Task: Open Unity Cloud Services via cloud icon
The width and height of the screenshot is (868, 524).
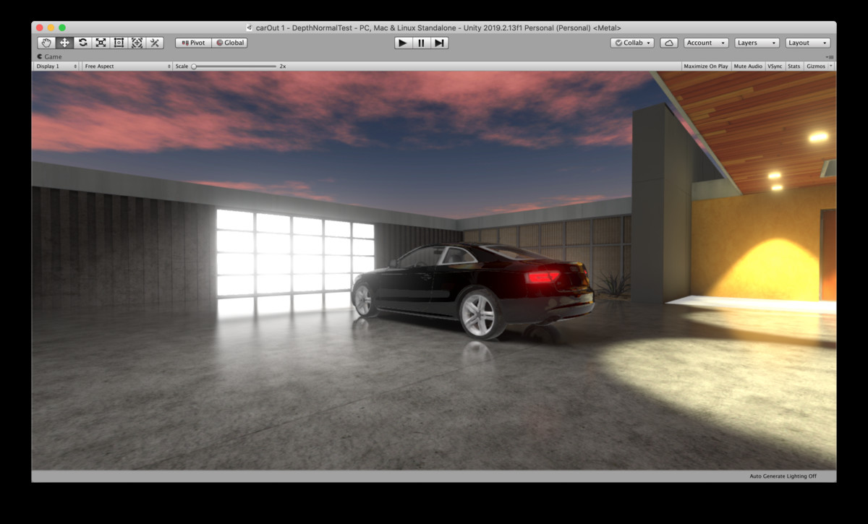Action: [x=668, y=43]
